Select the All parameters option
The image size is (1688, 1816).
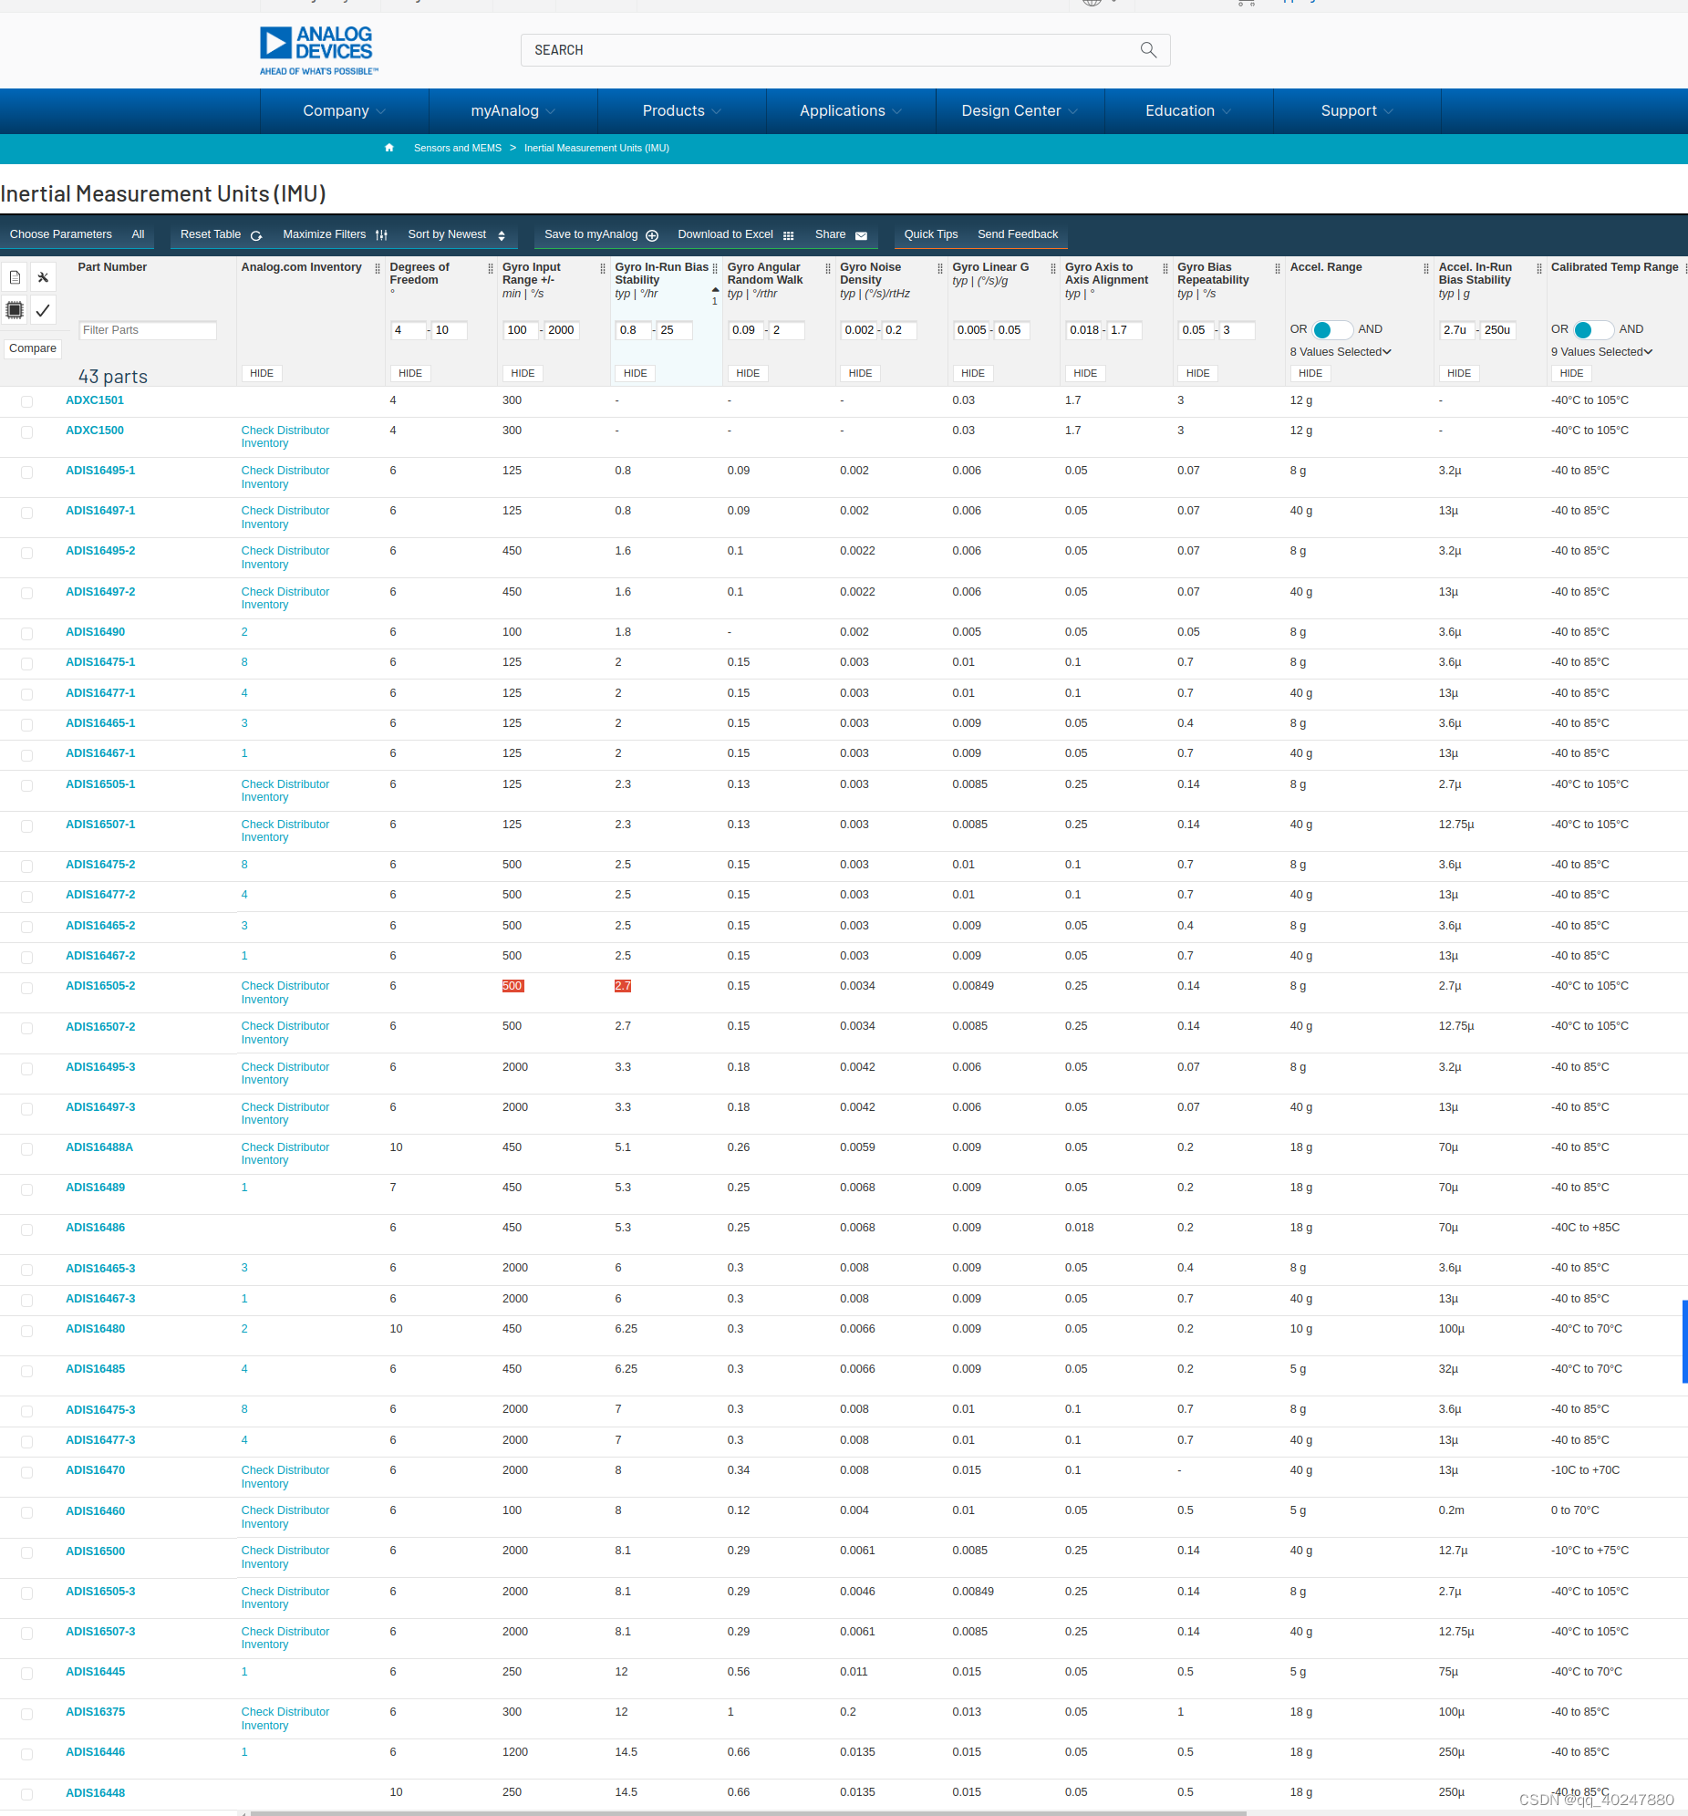tap(138, 234)
